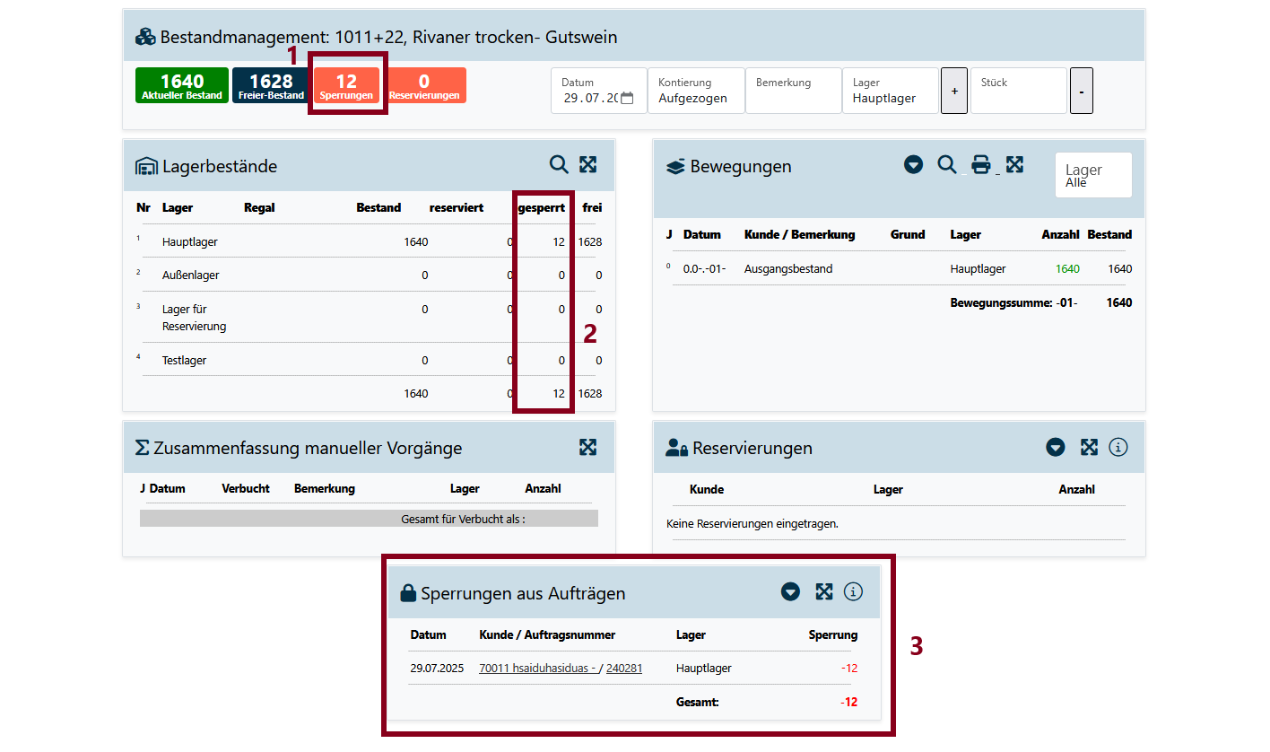Image resolution: width=1270 pixels, height=752 pixels.
Task: Open dropdown arrow in Bewegungen header
Action: [x=913, y=165]
